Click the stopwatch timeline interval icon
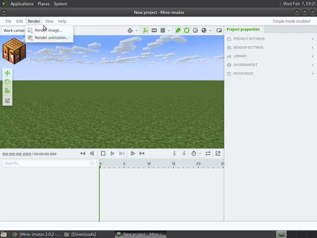The width and height of the screenshot is (317, 238). [194, 153]
